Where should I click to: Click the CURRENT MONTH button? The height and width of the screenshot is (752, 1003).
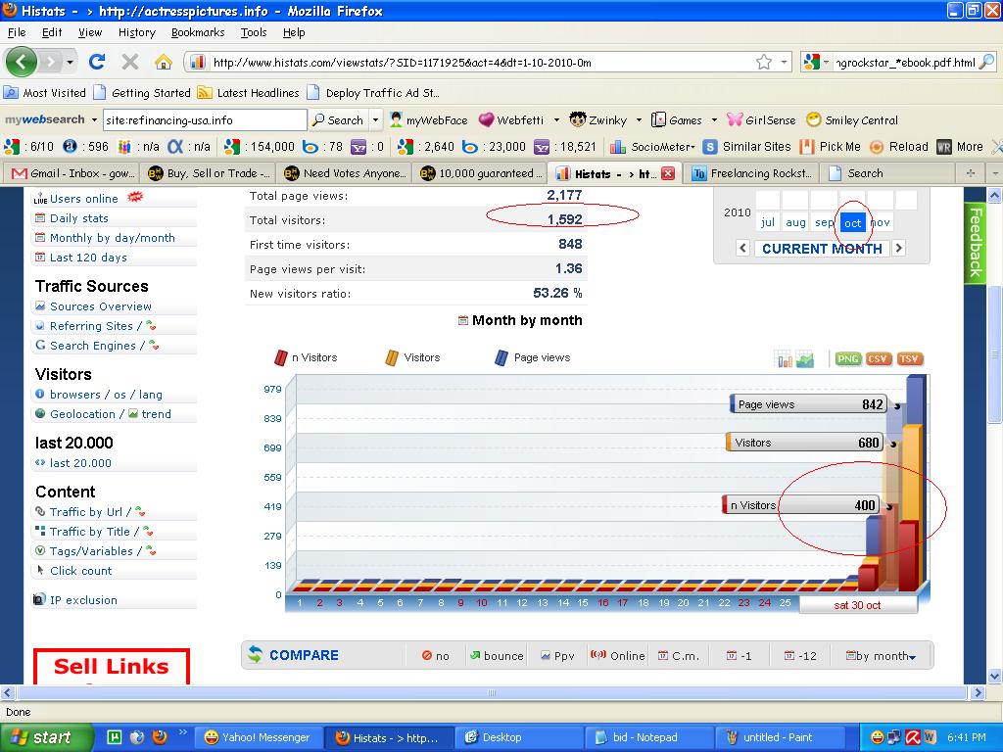coord(822,248)
